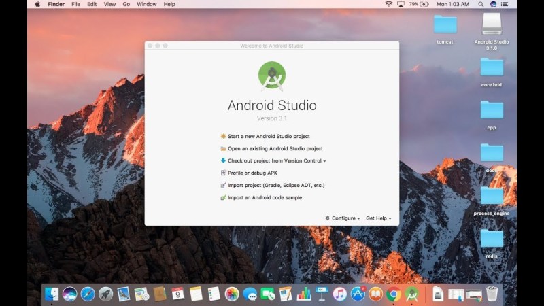Open an existing Android Studio project
Screen dimensions: 544x306
[x=275, y=148]
